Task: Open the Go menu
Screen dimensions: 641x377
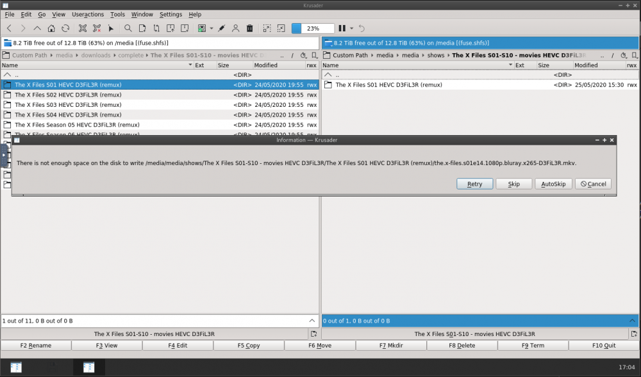Action: click(x=42, y=14)
